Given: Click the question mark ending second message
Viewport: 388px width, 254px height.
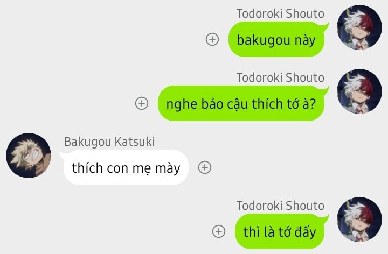Looking at the screenshot, I should click(313, 104).
